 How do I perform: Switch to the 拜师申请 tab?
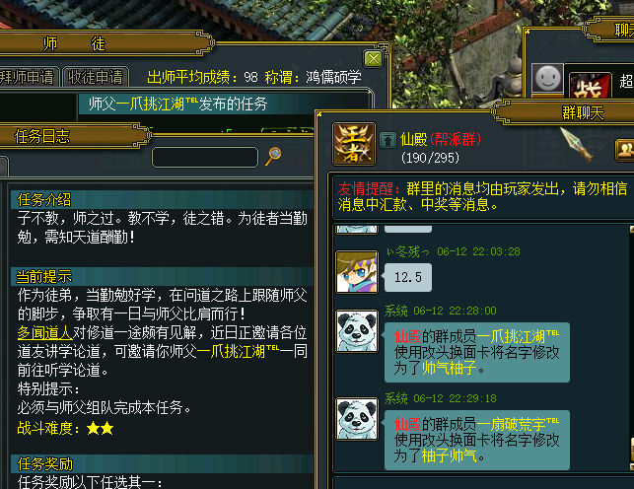pos(28,77)
